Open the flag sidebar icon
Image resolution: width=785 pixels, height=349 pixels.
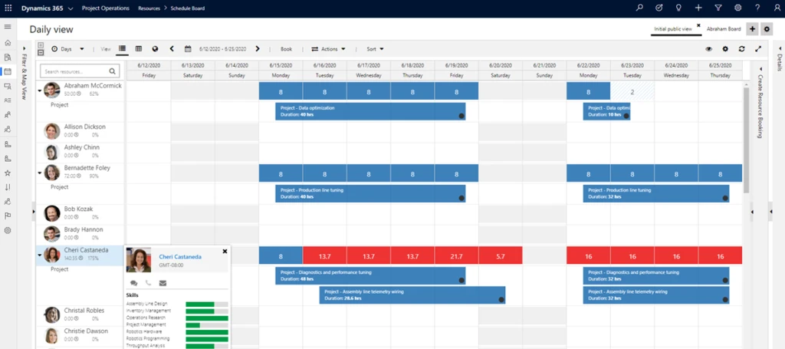(x=8, y=216)
